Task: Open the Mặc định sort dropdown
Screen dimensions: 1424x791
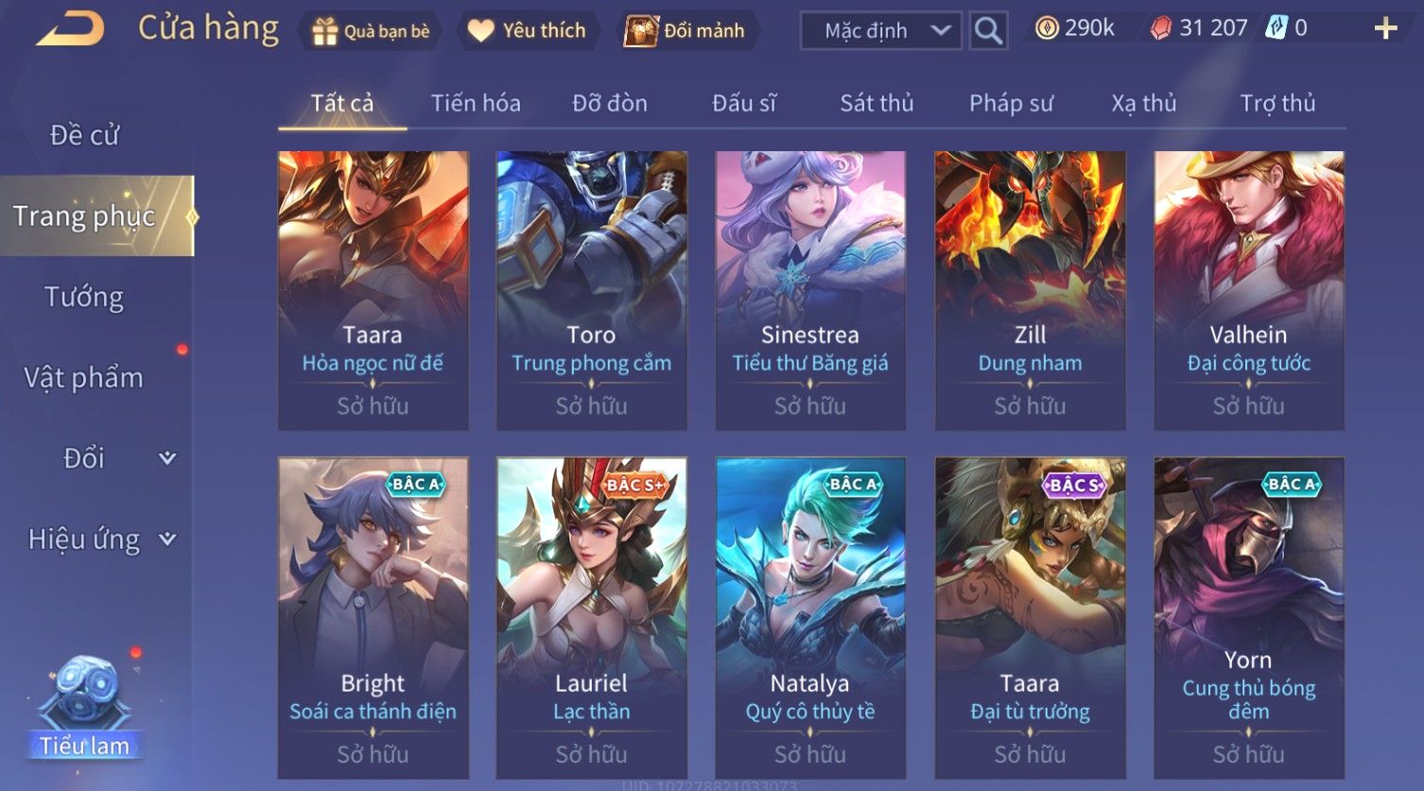Action: tap(880, 30)
